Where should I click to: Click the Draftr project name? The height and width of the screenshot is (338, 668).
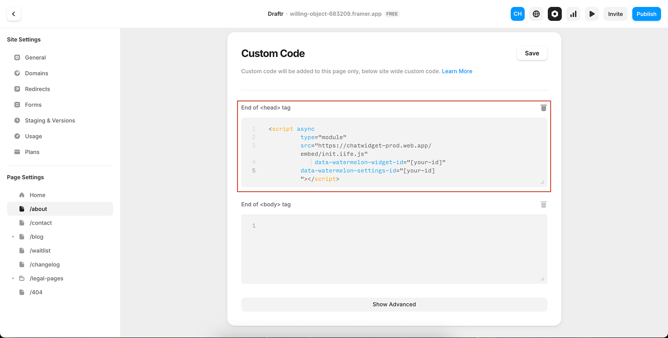coord(276,14)
